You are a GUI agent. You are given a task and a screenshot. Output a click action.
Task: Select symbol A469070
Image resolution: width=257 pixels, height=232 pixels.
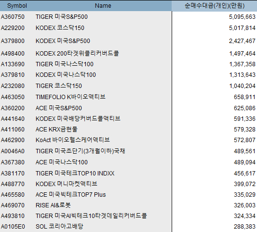13,205
